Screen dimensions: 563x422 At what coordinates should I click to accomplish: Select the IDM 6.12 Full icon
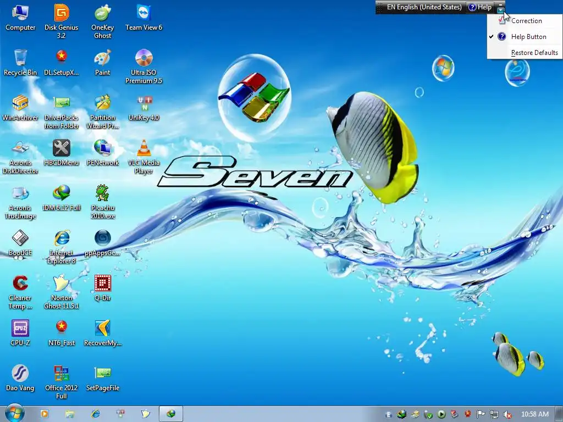coord(62,198)
